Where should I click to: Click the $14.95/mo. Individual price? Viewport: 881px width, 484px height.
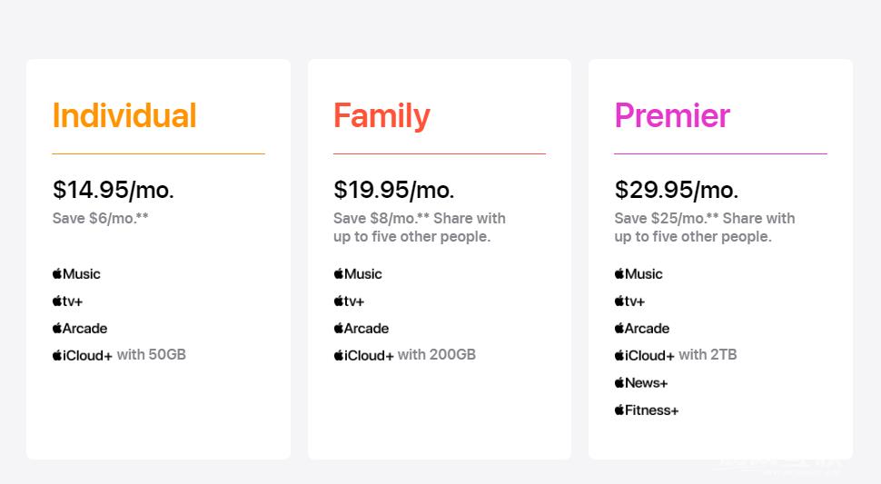pos(114,190)
